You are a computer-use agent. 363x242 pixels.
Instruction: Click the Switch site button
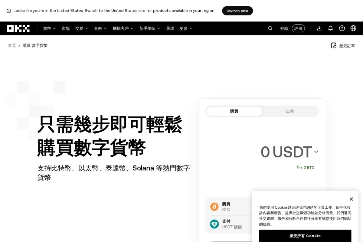[x=237, y=11]
